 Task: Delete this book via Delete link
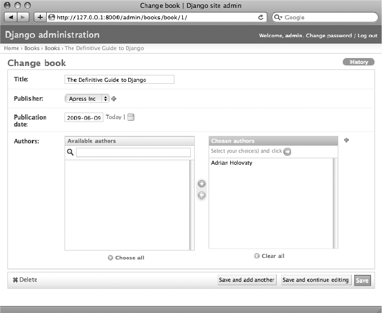pos(28,280)
